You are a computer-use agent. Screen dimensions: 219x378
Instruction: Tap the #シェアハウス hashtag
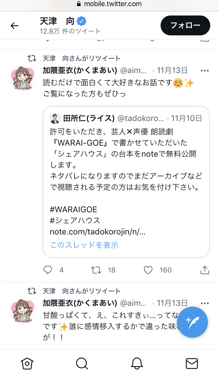click(75, 220)
